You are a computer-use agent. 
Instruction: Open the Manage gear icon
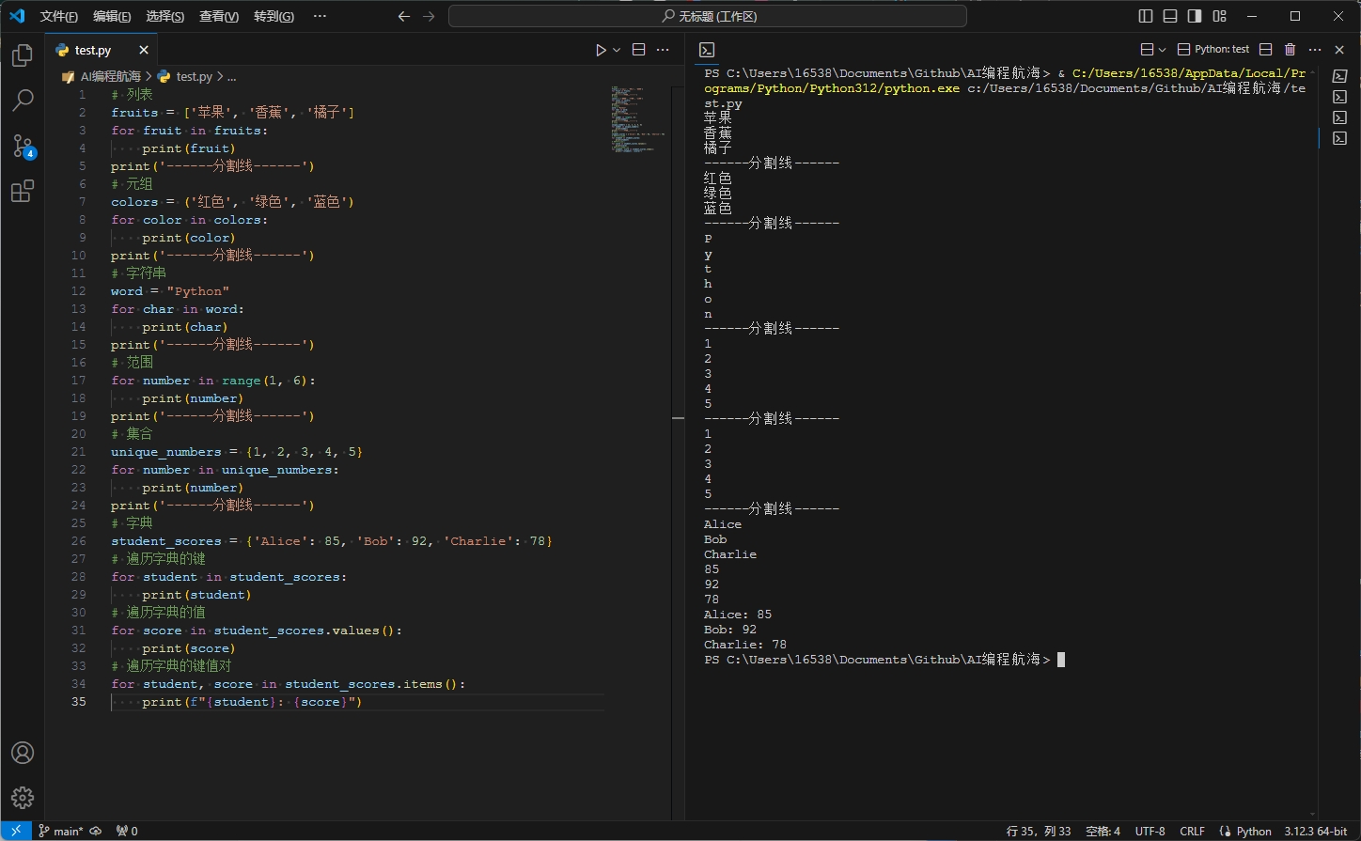click(x=23, y=798)
